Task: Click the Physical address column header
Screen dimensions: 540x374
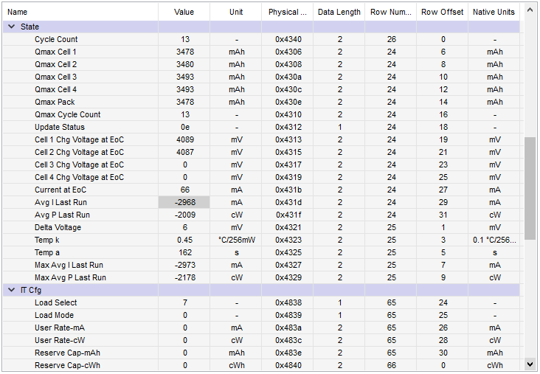Action: pyautogui.click(x=287, y=12)
